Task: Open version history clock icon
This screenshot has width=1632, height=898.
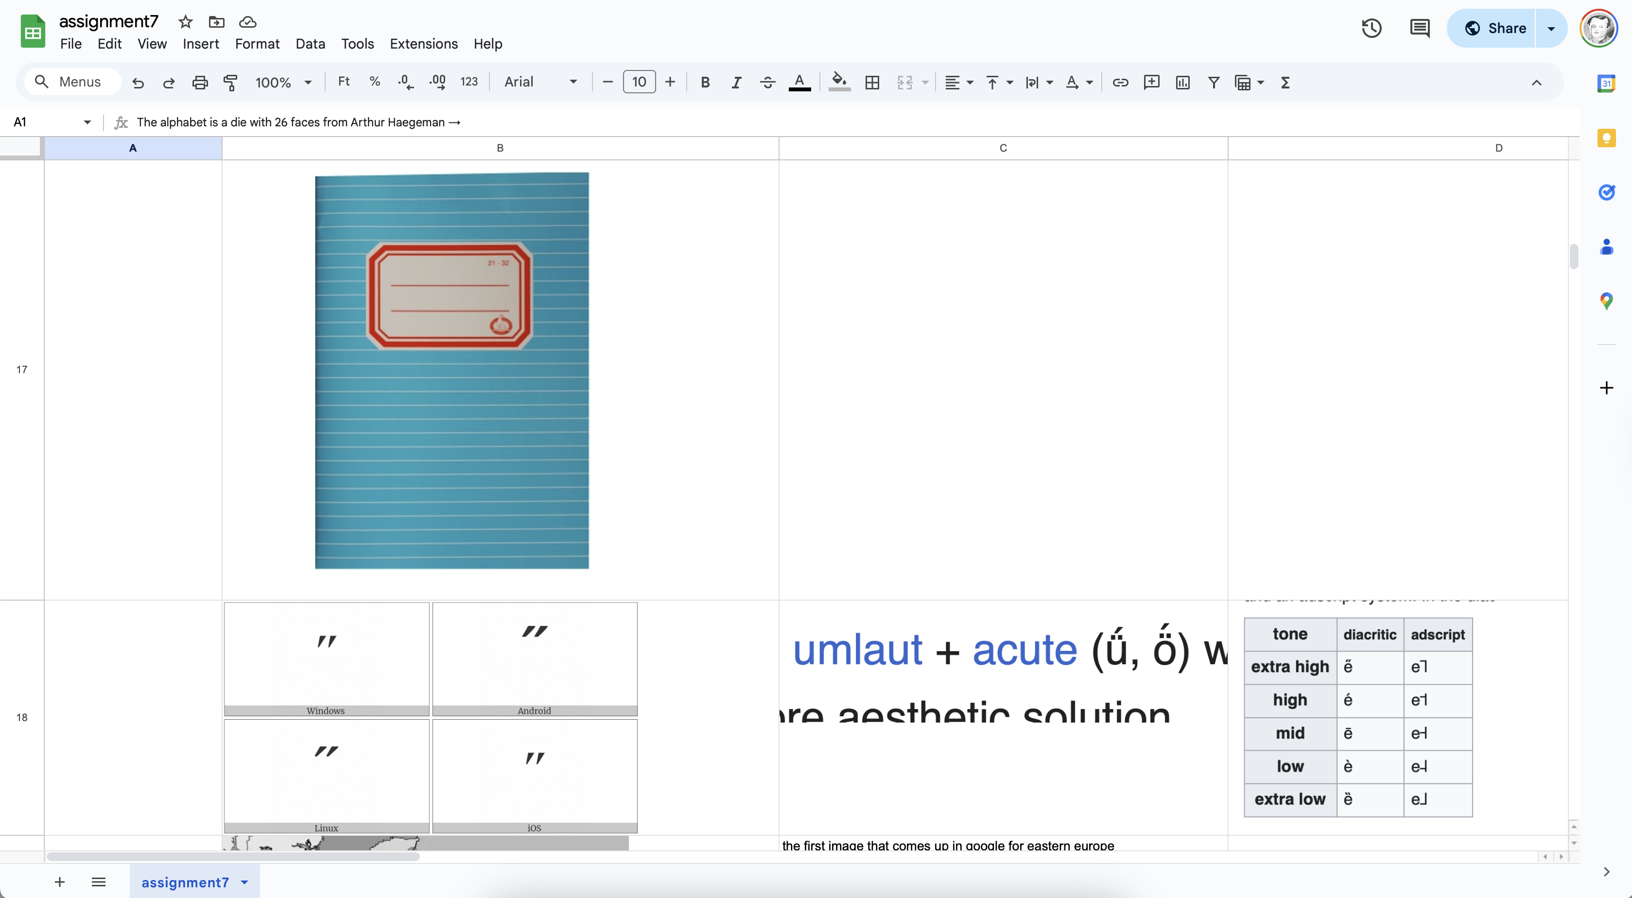Action: tap(1371, 29)
